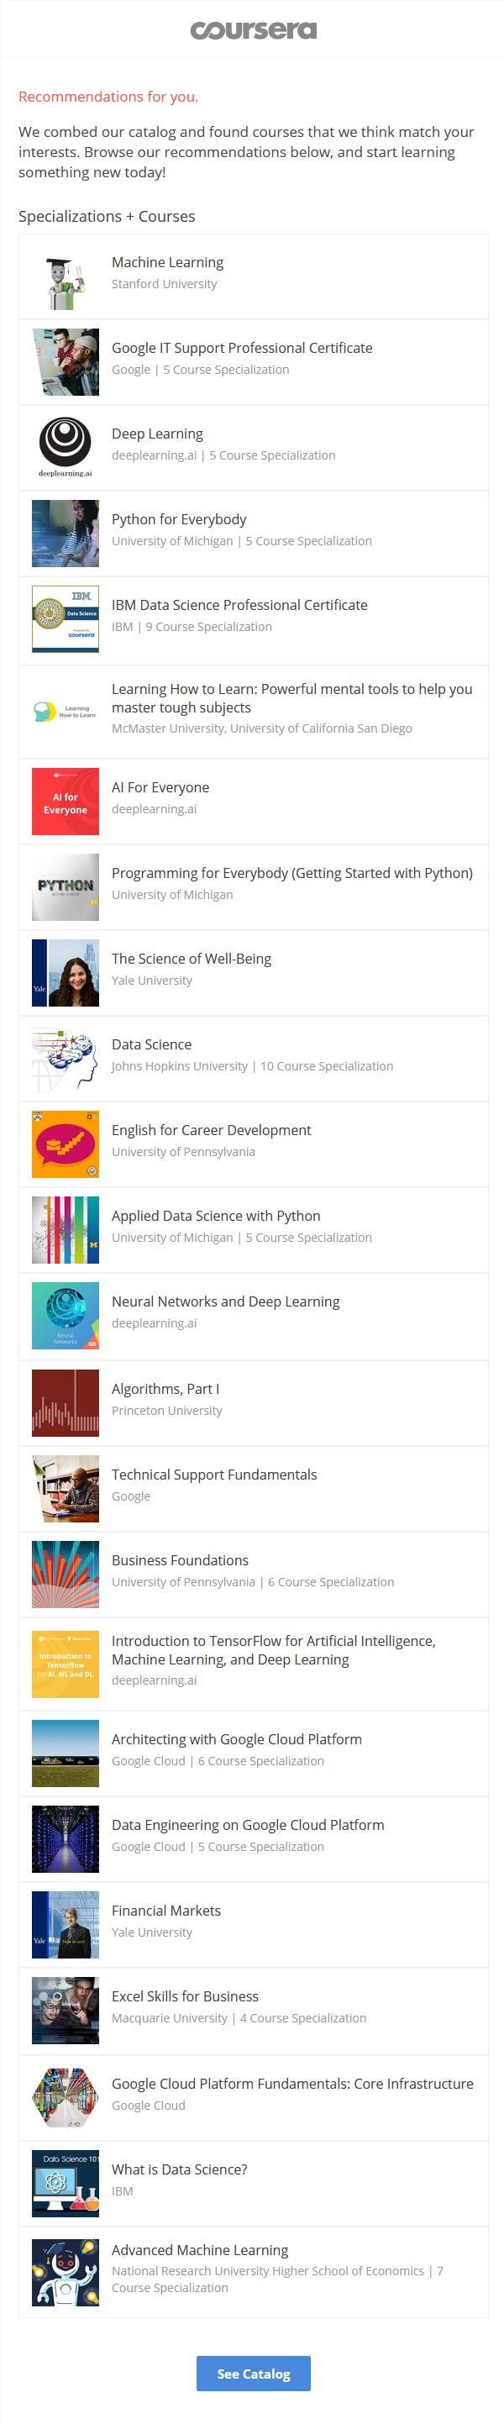
Task: Open the Financial Markets course link
Action: click(166, 1911)
